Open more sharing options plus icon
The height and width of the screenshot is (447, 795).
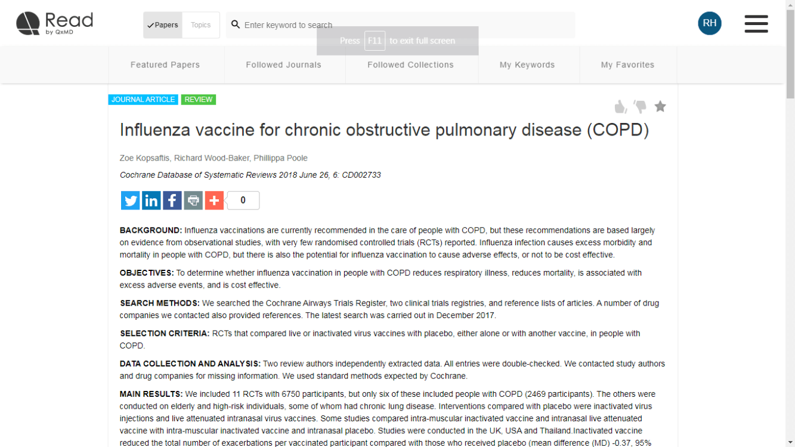coord(214,201)
